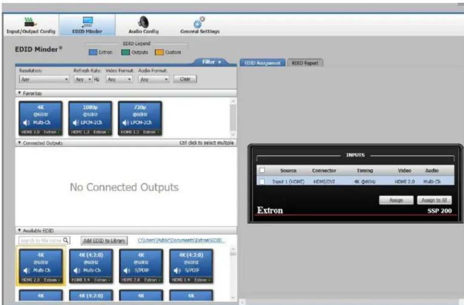Click the orange Custom legend swatch
This screenshot has width=464, height=305.
tap(159, 53)
